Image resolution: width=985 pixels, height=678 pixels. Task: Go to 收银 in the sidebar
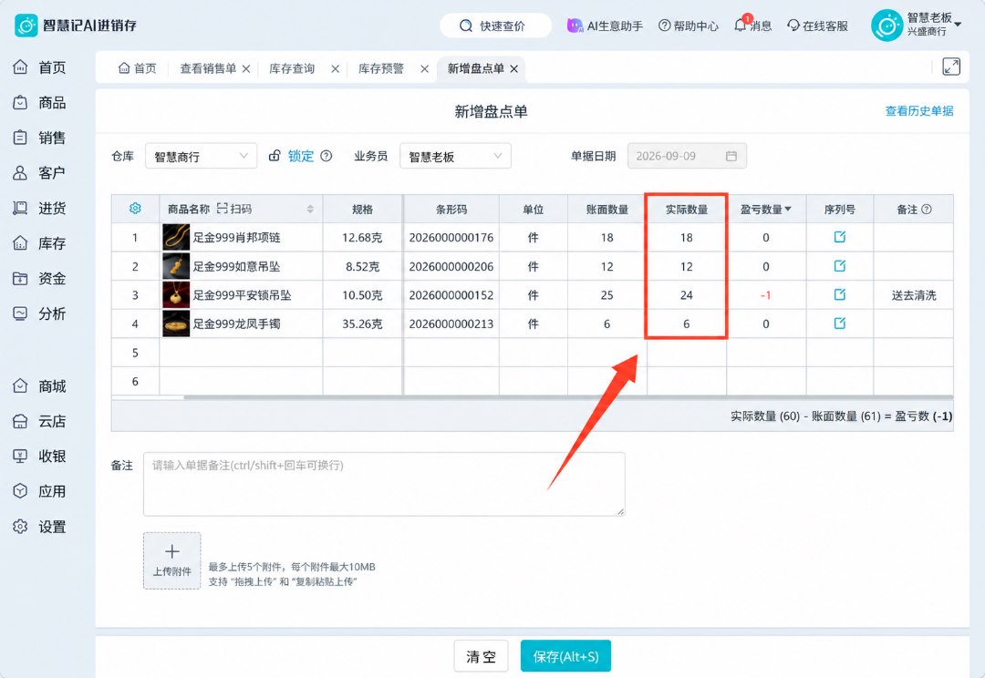[x=39, y=457]
